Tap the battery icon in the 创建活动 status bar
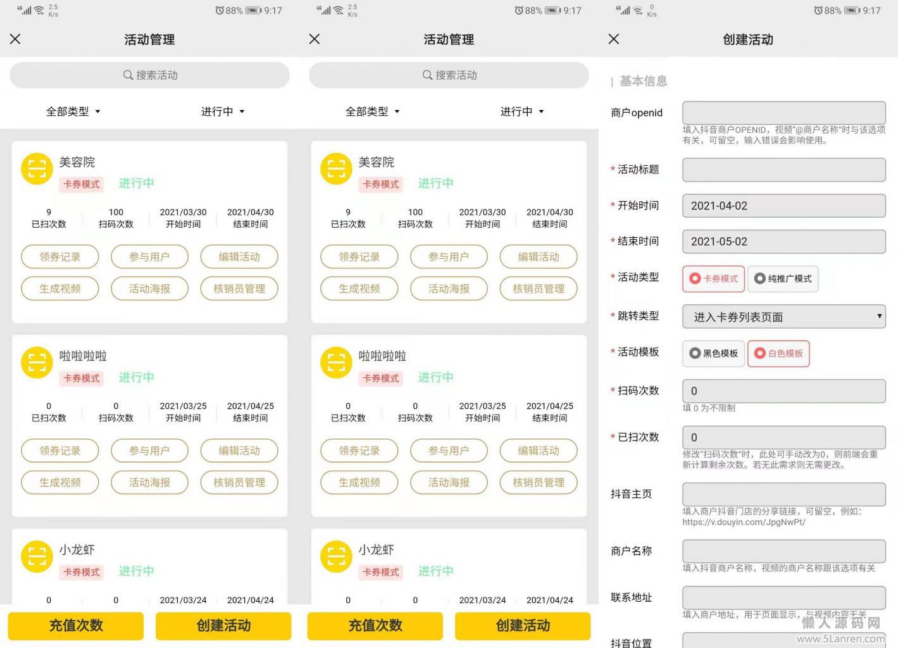This screenshot has width=898, height=648. point(852,11)
